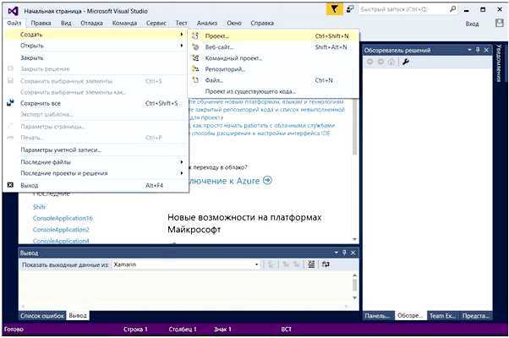Viewport: 509px width, 338px height.
Task: Click the Командный проект icon
Action: (x=195, y=58)
